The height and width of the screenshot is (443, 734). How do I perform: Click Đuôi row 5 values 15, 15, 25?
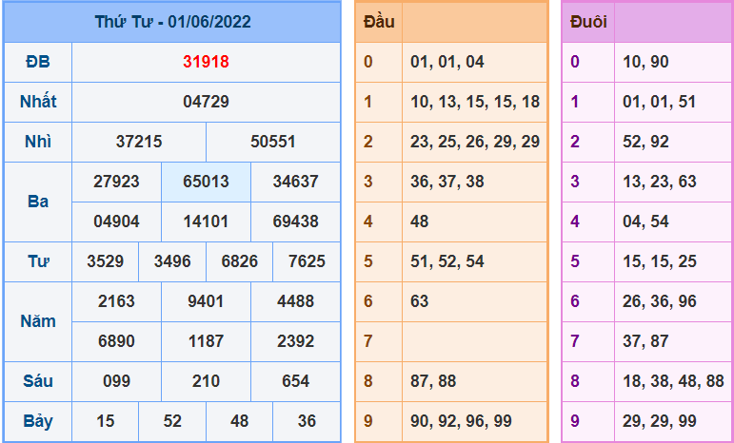click(660, 261)
